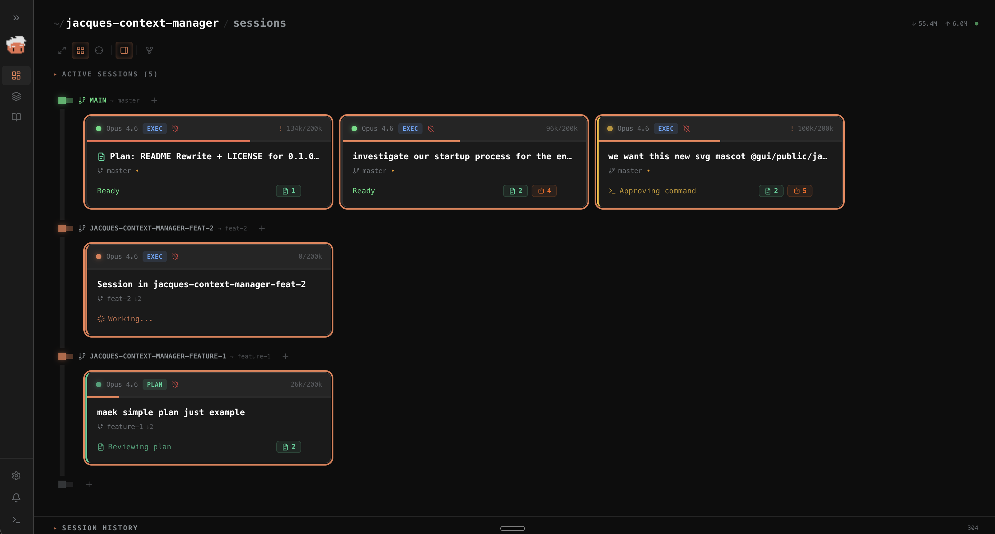This screenshot has width=995, height=534.
Task: Click the 55.4M download token counter
Action: pyautogui.click(x=924, y=24)
